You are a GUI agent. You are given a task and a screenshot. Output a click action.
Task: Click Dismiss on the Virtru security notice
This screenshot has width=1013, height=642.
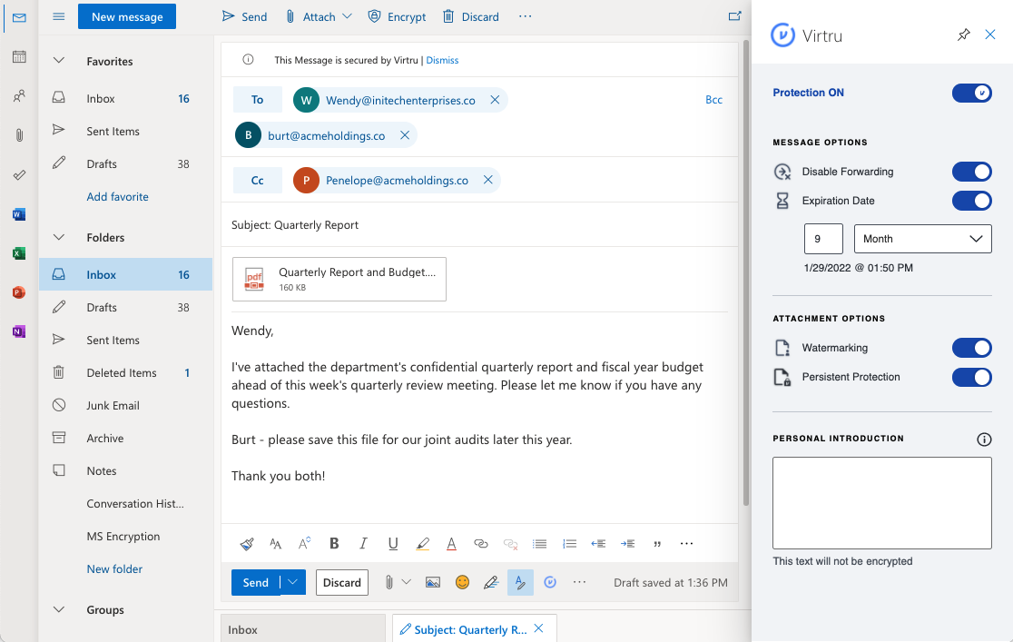(442, 60)
